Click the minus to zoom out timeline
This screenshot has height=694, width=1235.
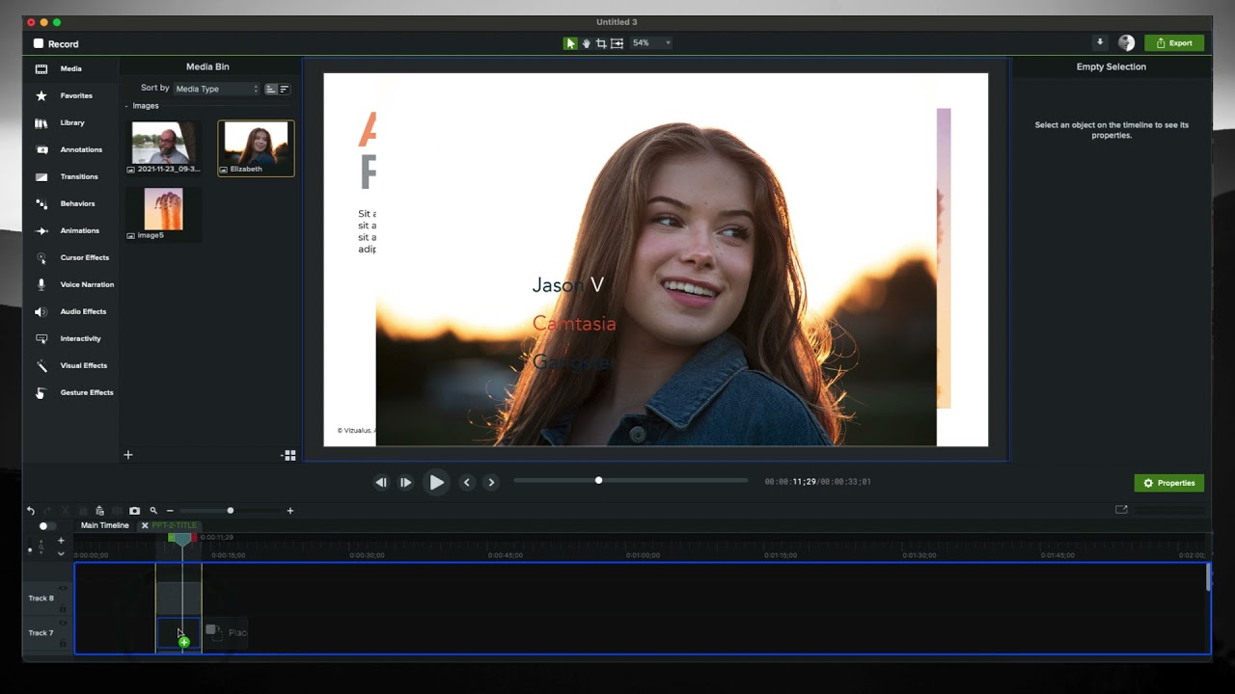[x=170, y=511]
